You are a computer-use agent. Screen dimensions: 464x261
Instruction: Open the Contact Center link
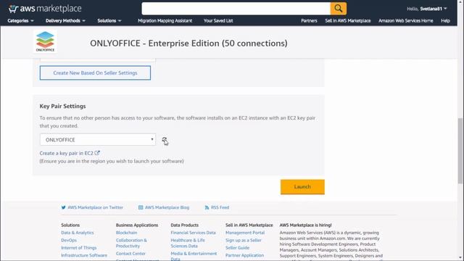coord(130,254)
